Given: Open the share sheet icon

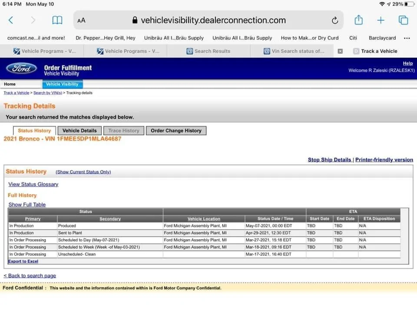Looking at the screenshot, I should 358,20.
